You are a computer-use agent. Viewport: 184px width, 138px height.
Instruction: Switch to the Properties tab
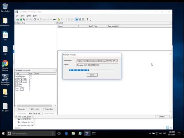[x=22, y=114]
